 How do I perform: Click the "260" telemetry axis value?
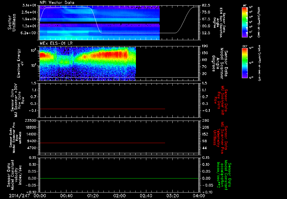tap(205, 120)
